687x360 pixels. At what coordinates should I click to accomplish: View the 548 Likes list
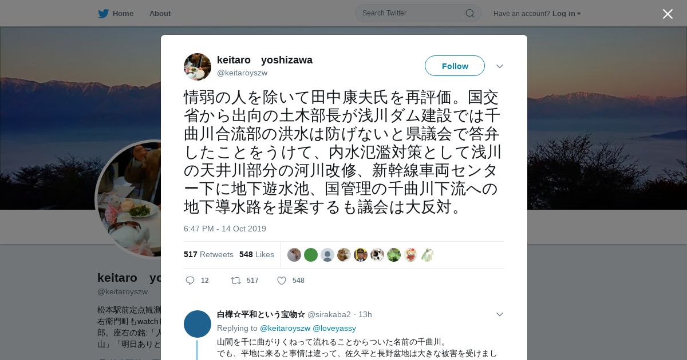[x=256, y=254]
